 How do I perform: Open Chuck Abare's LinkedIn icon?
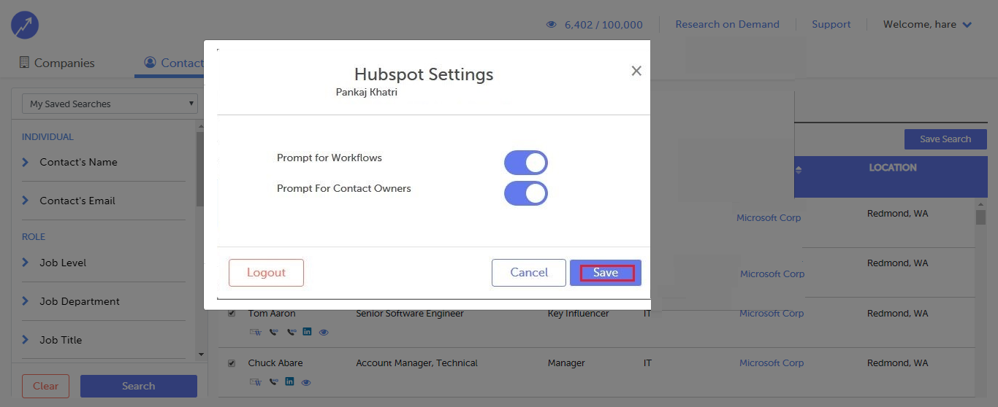tap(289, 381)
